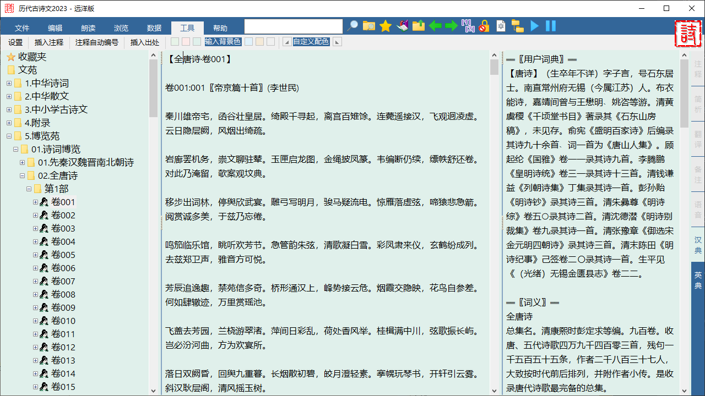Click the gear document settings icon
This screenshot has height=396, width=705.
click(500, 26)
